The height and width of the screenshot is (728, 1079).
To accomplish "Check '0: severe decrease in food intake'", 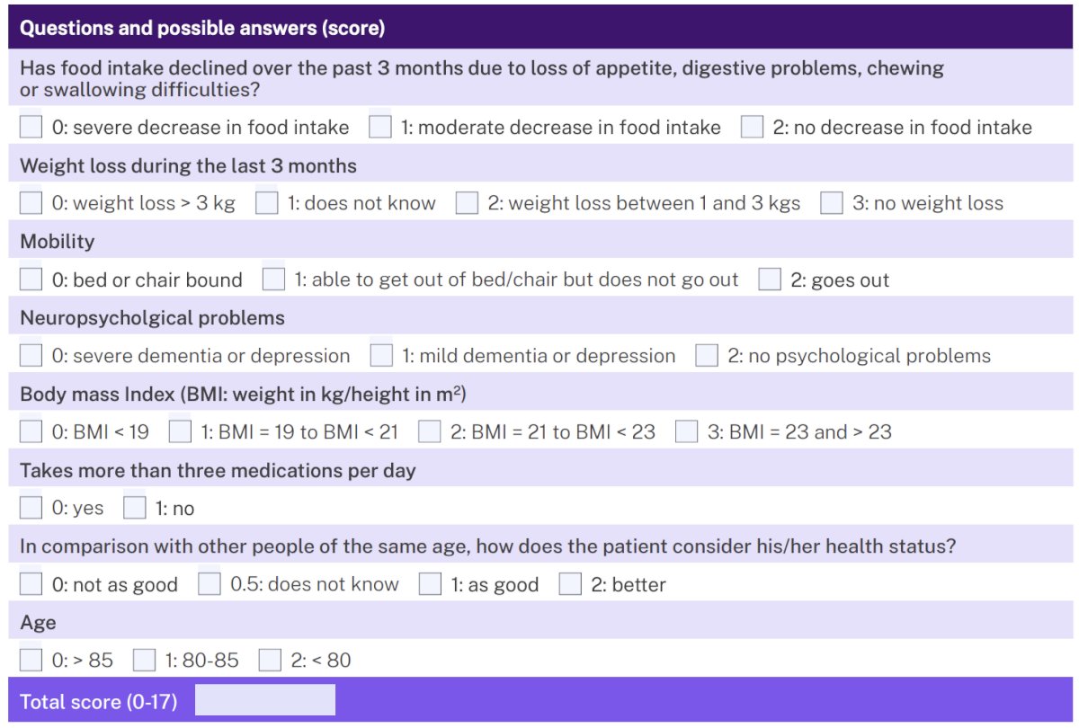I will (x=31, y=127).
